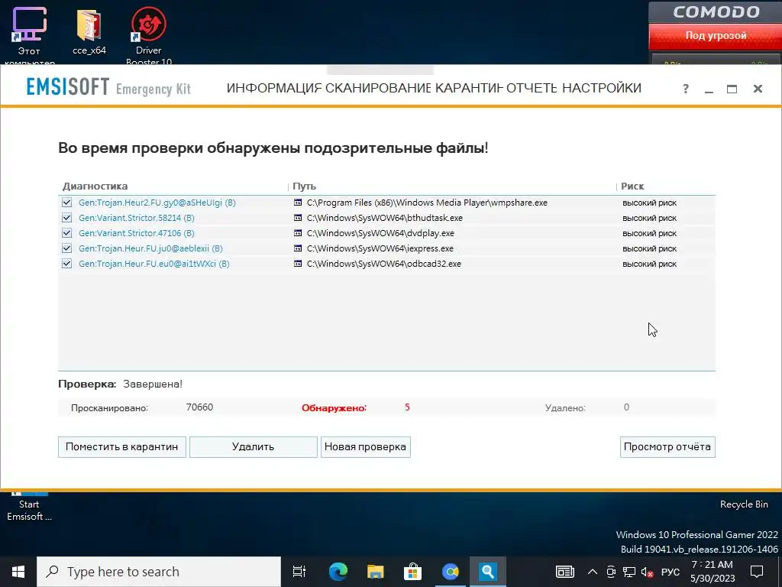782x587 pixels.
Task: Uncheck Gen:Variant.Strictor.47106 detection checkbox
Action: 67,233
